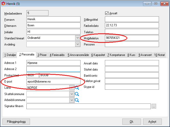Click the search icon beside Arbeidskommune
The image size is (170, 127).
point(77,100)
